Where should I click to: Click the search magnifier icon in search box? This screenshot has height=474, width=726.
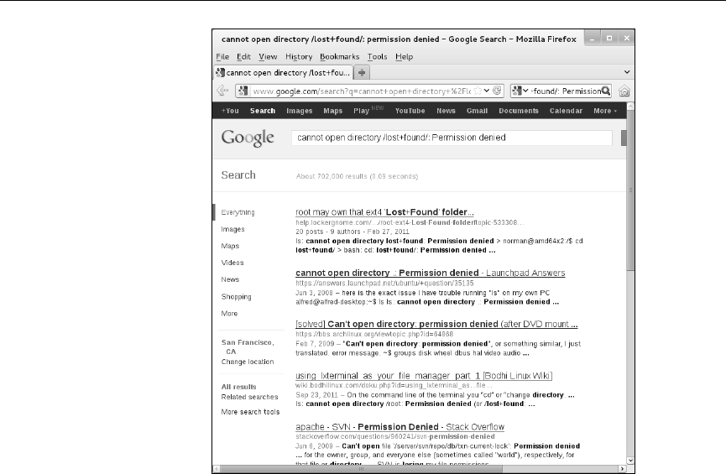point(606,91)
